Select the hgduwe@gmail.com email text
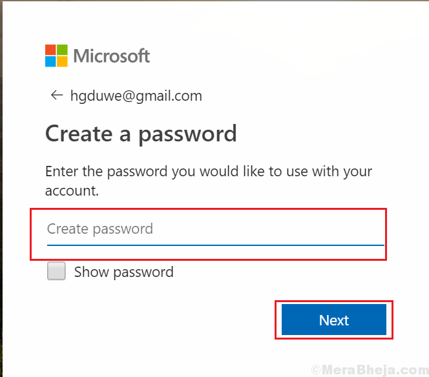This screenshot has height=377, width=429. pyautogui.click(x=136, y=96)
